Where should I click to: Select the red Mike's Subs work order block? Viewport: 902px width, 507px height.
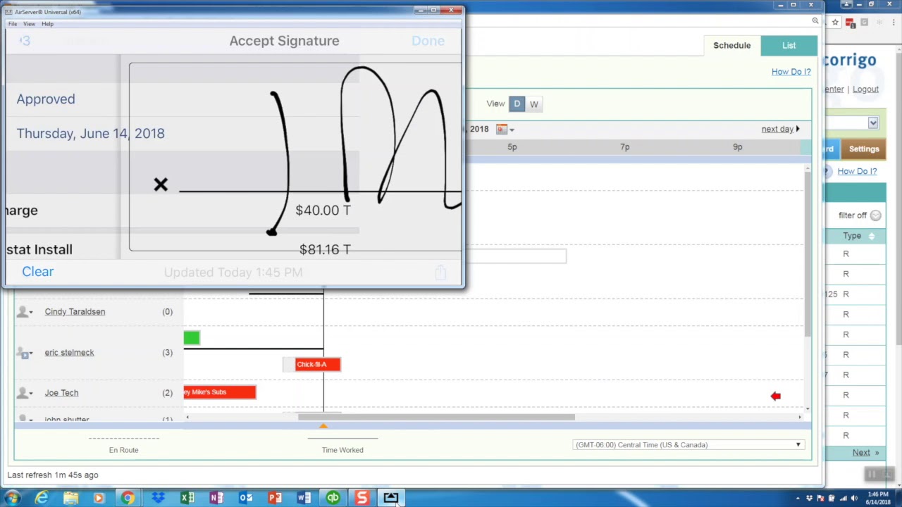[x=219, y=392]
